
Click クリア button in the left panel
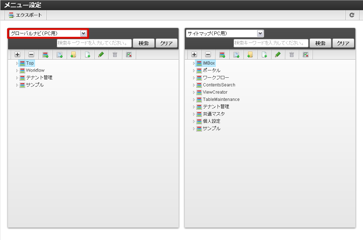tap(167, 43)
